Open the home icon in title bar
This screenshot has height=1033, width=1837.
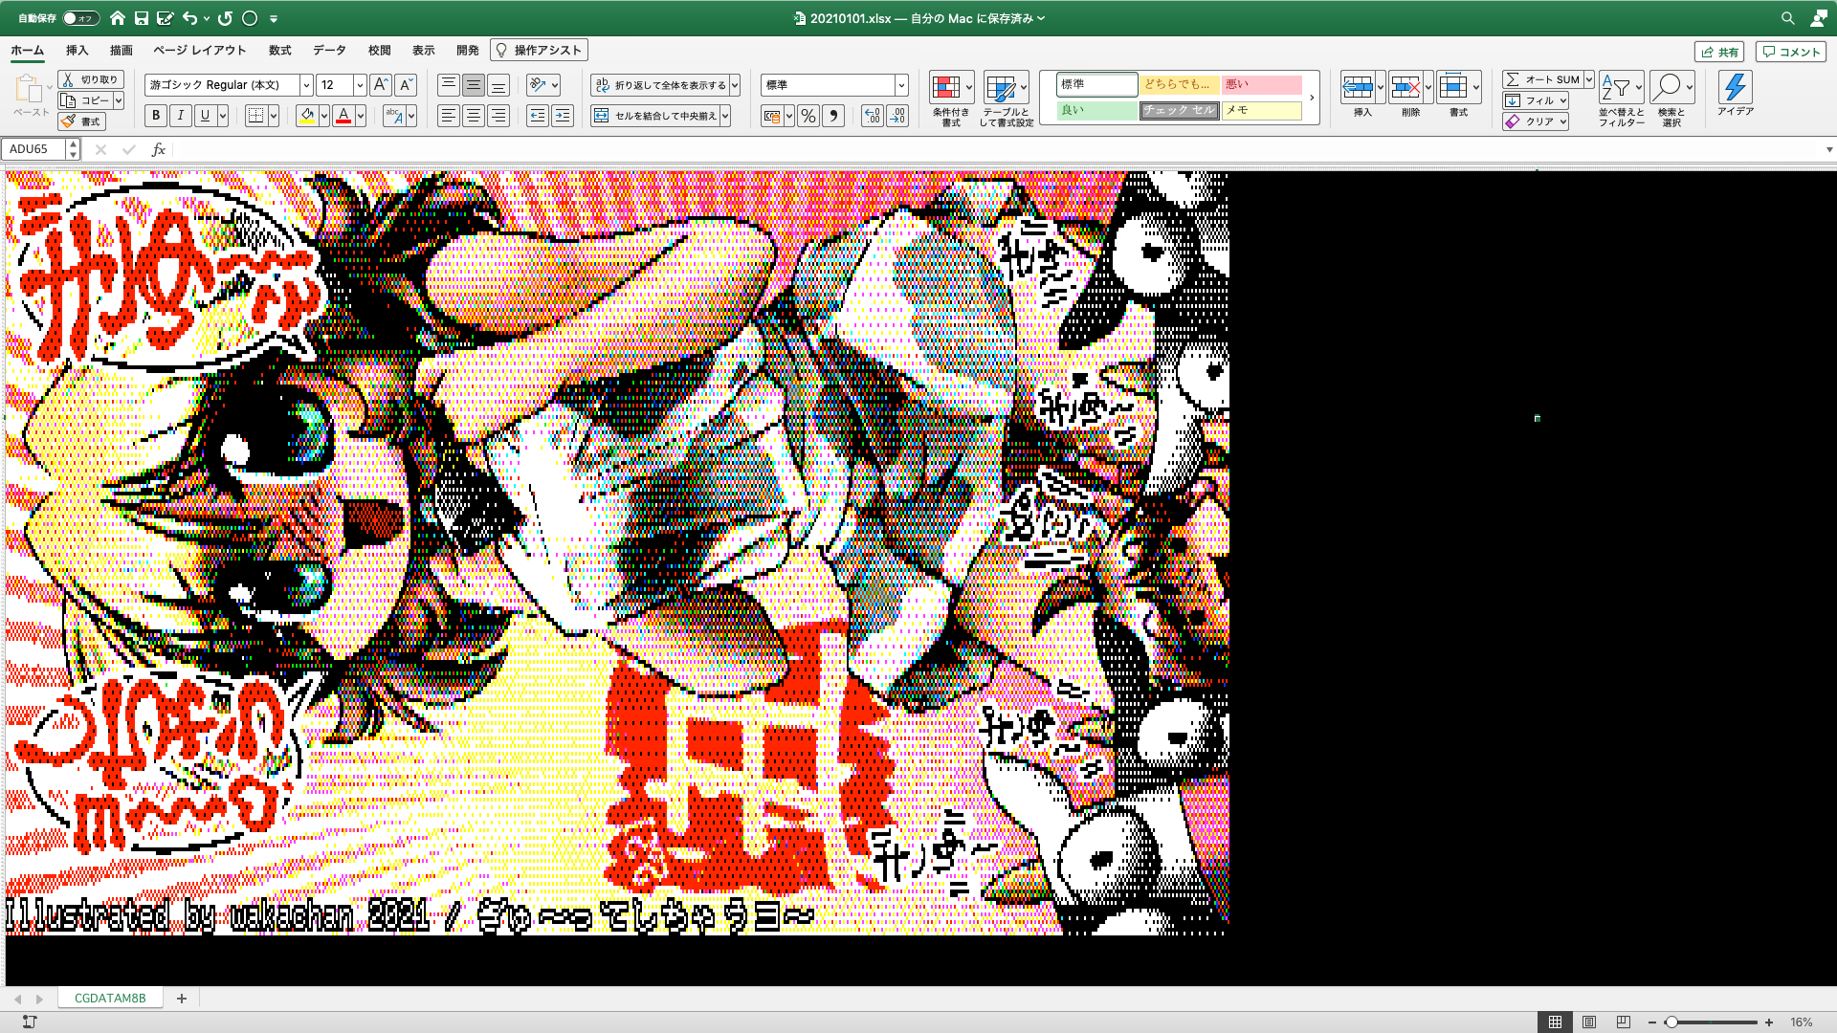pos(118,18)
